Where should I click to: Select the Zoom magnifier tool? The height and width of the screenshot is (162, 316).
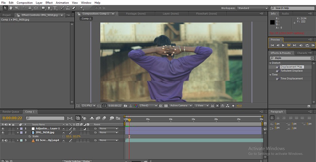tap(17, 8)
